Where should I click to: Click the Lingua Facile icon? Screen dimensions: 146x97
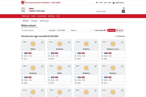click(114, 3)
